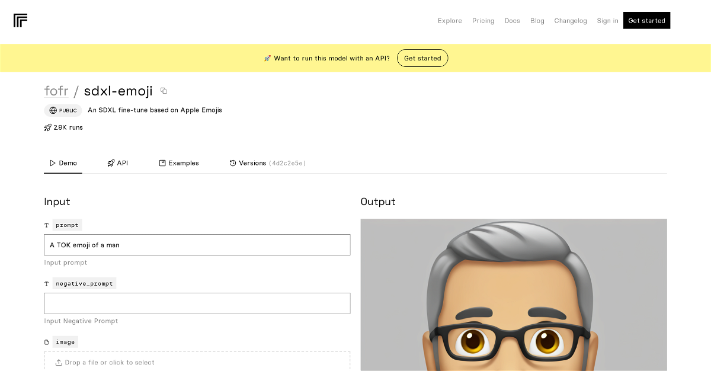
Task: Click the Examples tab icon
Action: (162, 163)
